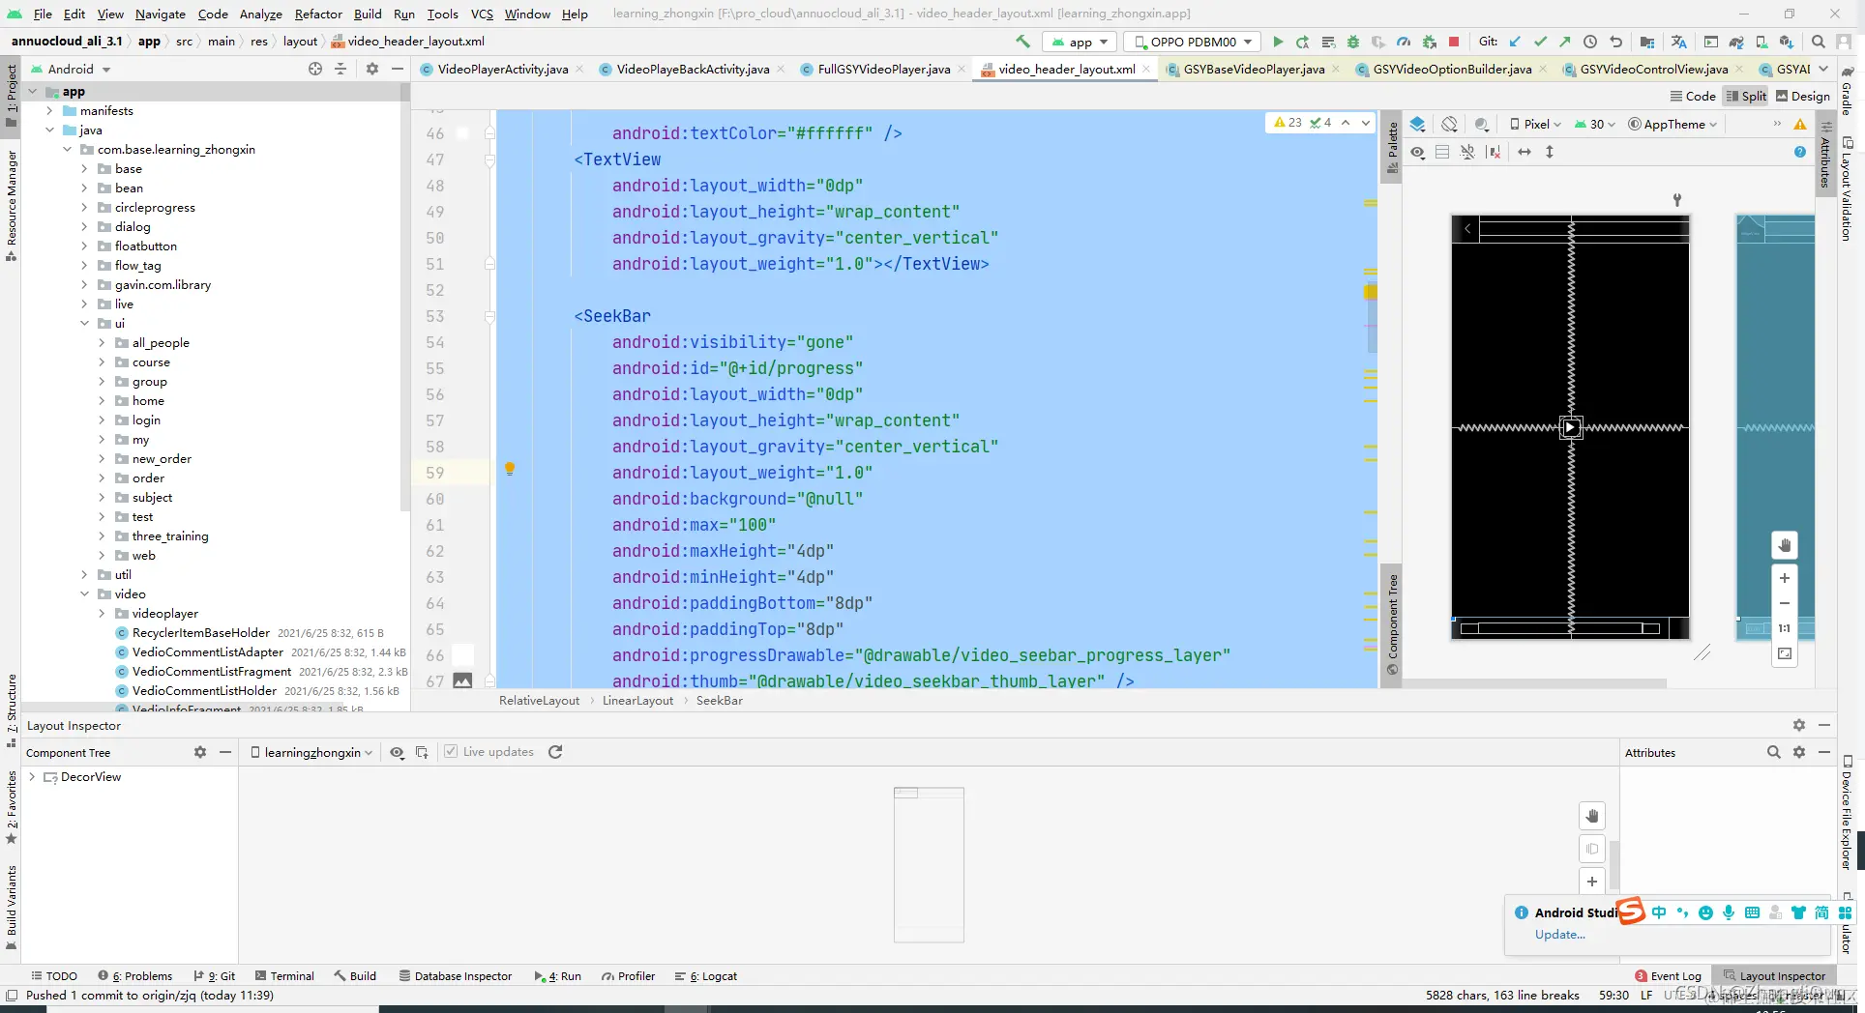The height and width of the screenshot is (1013, 1865).
Task: Switch to VideoPlayerActivity.java tab
Action: (x=502, y=69)
